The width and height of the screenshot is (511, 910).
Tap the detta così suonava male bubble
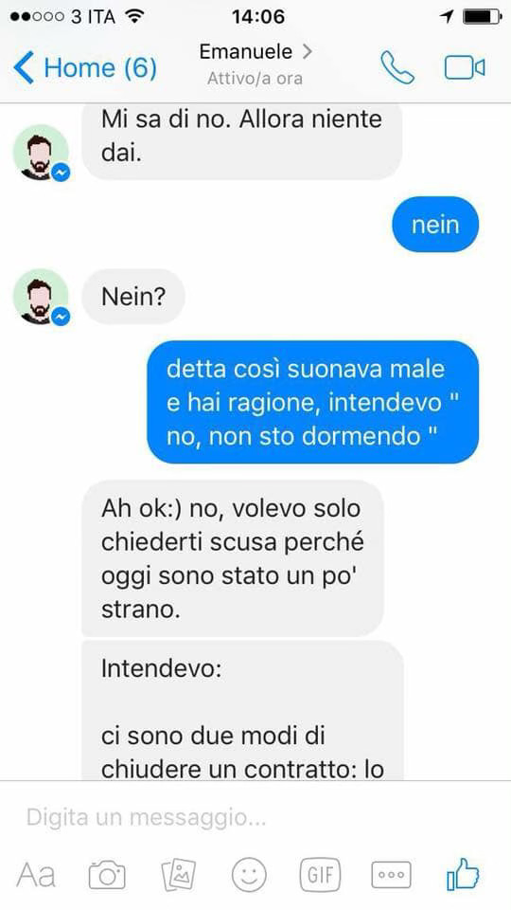[x=313, y=402]
